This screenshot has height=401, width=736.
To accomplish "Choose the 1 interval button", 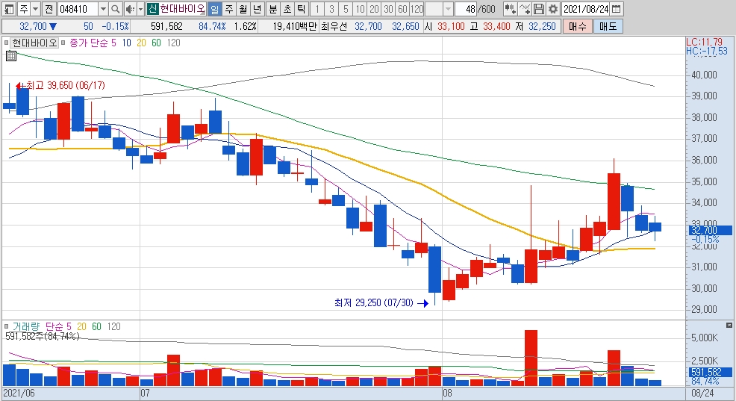I will pyautogui.click(x=317, y=9).
